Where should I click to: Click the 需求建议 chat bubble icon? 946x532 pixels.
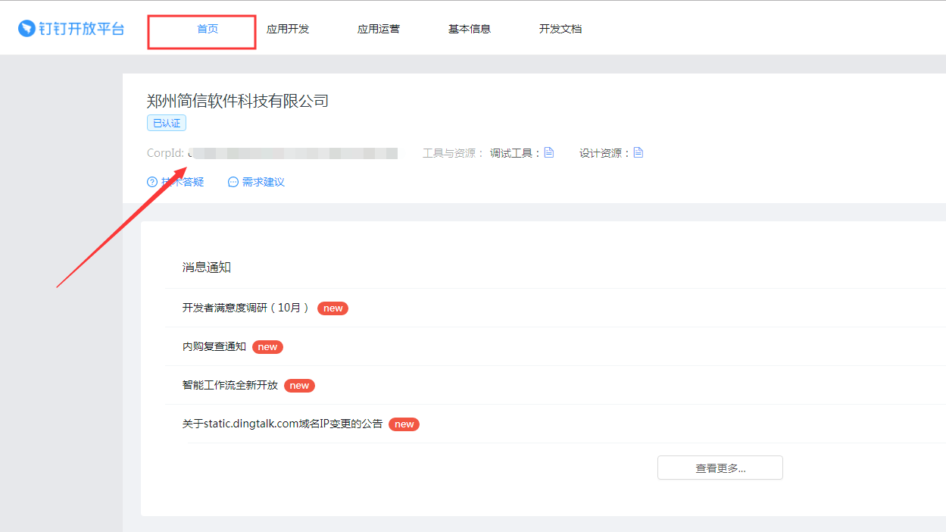click(233, 182)
